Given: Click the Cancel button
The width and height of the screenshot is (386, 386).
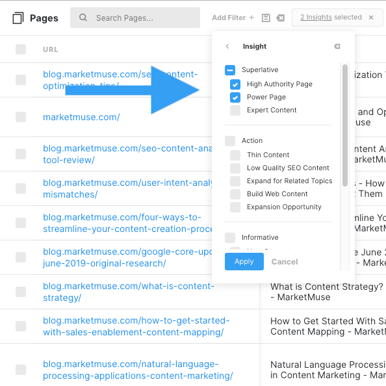Looking at the screenshot, I should point(285,262).
